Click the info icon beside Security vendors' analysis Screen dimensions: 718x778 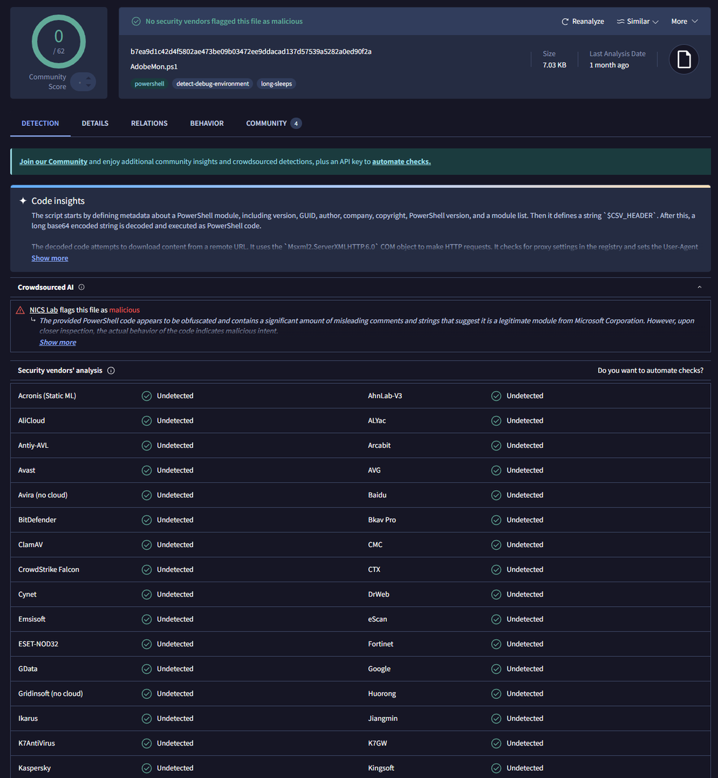(x=111, y=371)
